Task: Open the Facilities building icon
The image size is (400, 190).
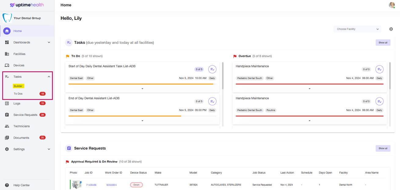Action: (7, 54)
